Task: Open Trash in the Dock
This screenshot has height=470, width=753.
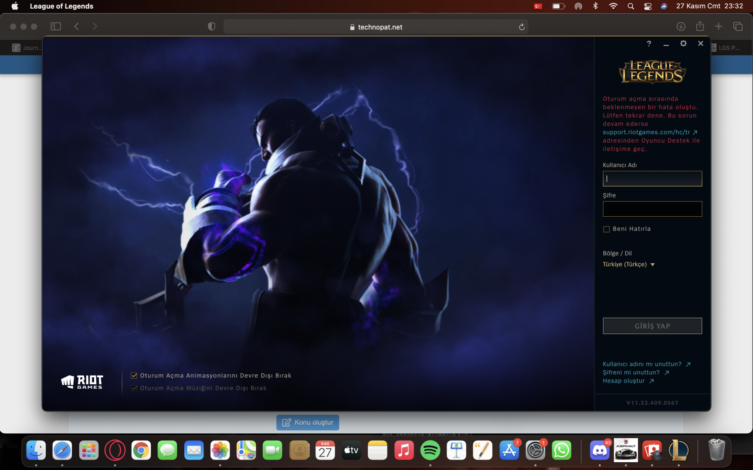Action: 716,450
